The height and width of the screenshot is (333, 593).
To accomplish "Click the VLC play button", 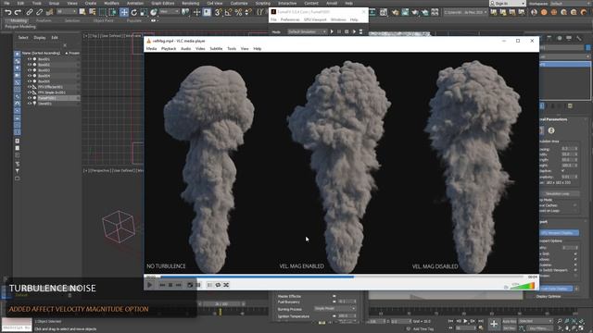I will (150, 285).
